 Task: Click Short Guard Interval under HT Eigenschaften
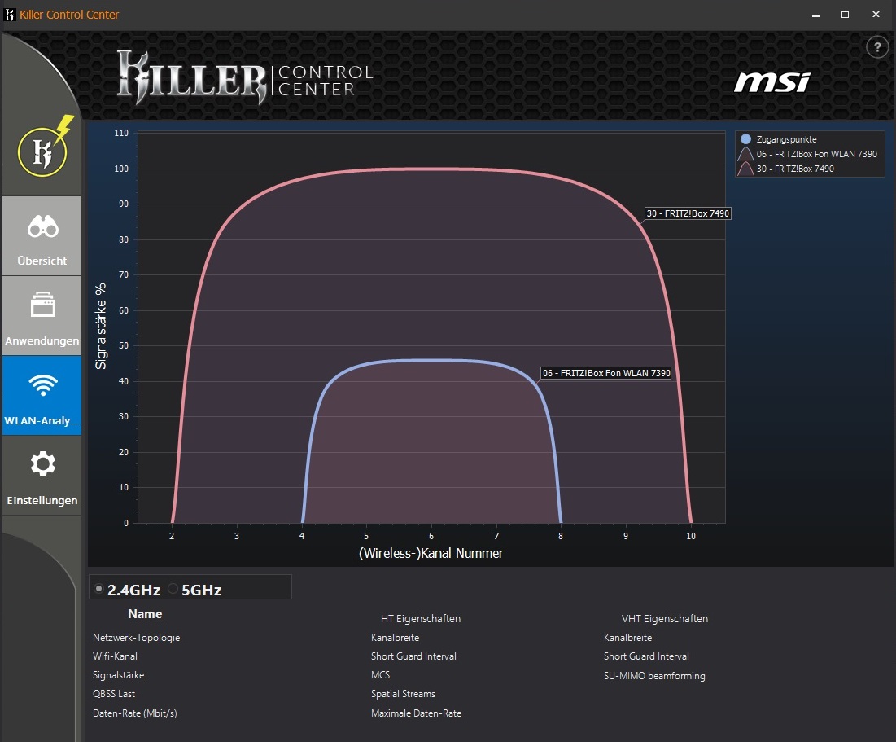click(x=413, y=656)
